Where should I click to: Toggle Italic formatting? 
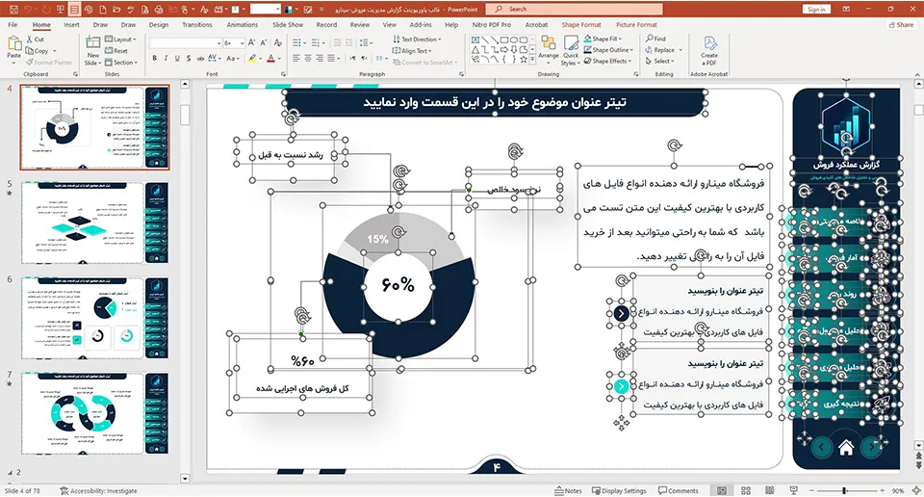coord(167,59)
